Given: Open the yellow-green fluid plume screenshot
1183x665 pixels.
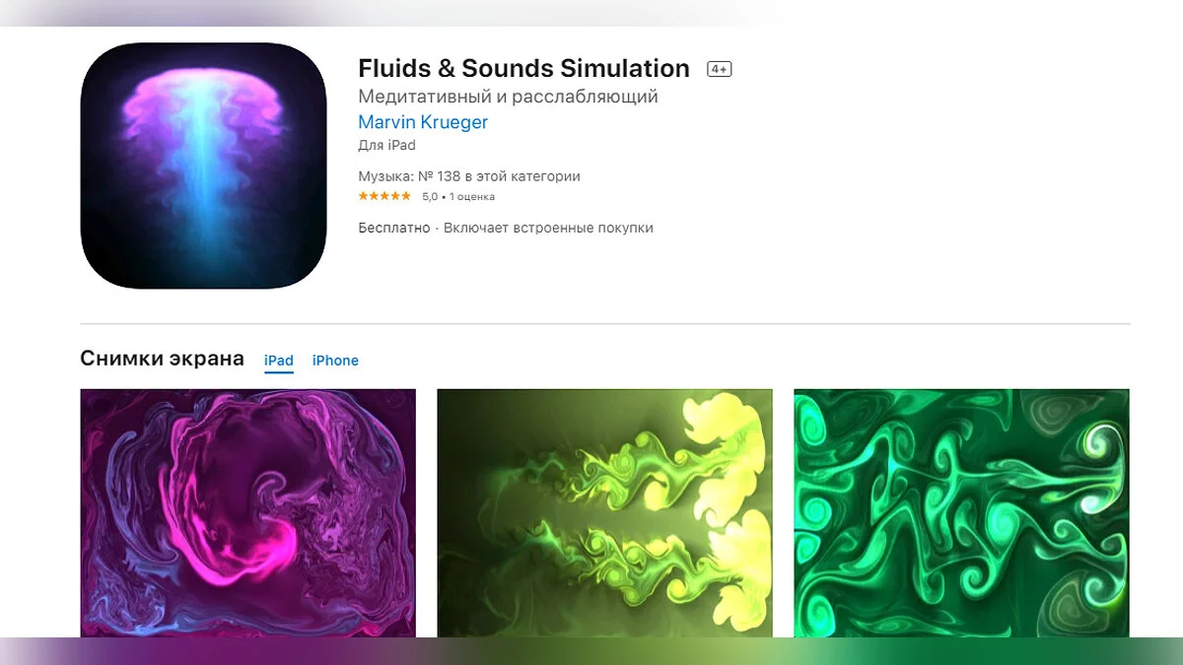Looking at the screenshot, I should point(604,512).
